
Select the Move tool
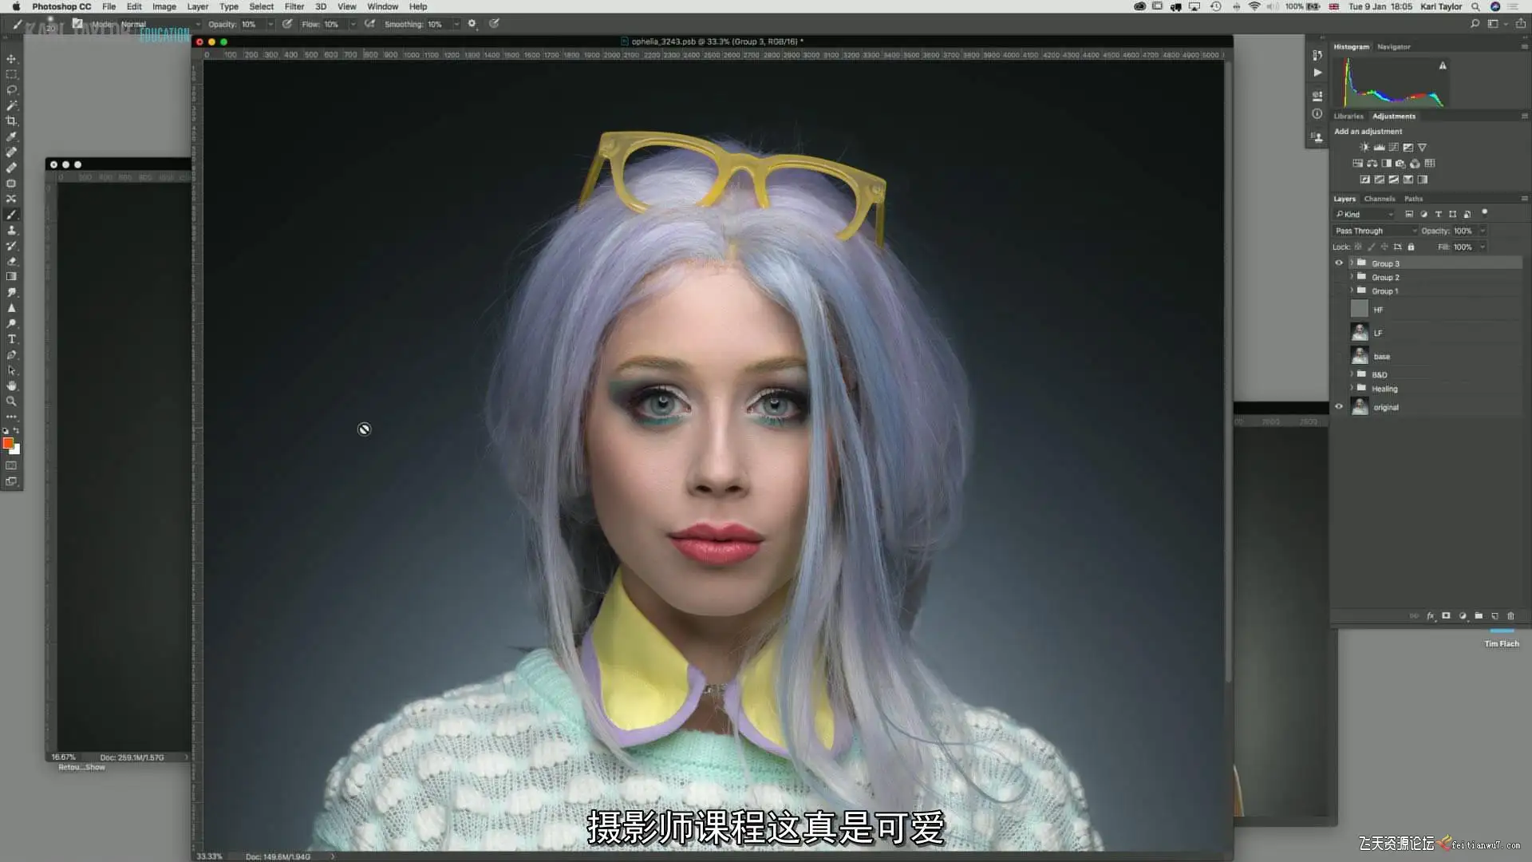click(x=11, y=59)
